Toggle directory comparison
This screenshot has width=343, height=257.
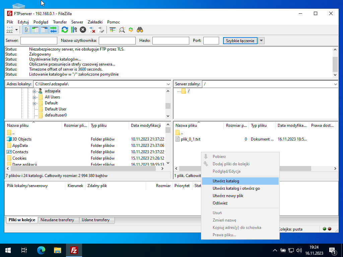click(x=122, y=30)
